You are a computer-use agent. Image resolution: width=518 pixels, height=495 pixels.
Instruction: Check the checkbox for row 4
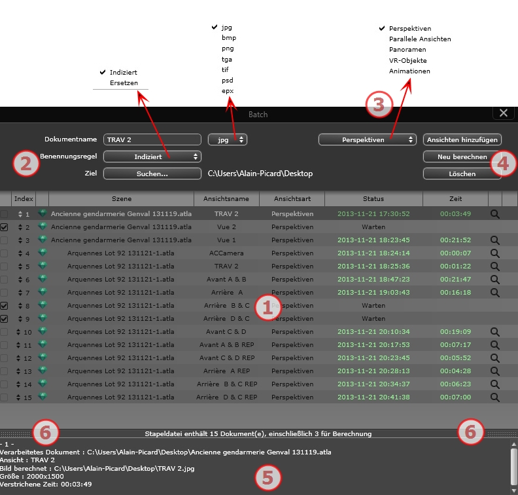[5, 253]
